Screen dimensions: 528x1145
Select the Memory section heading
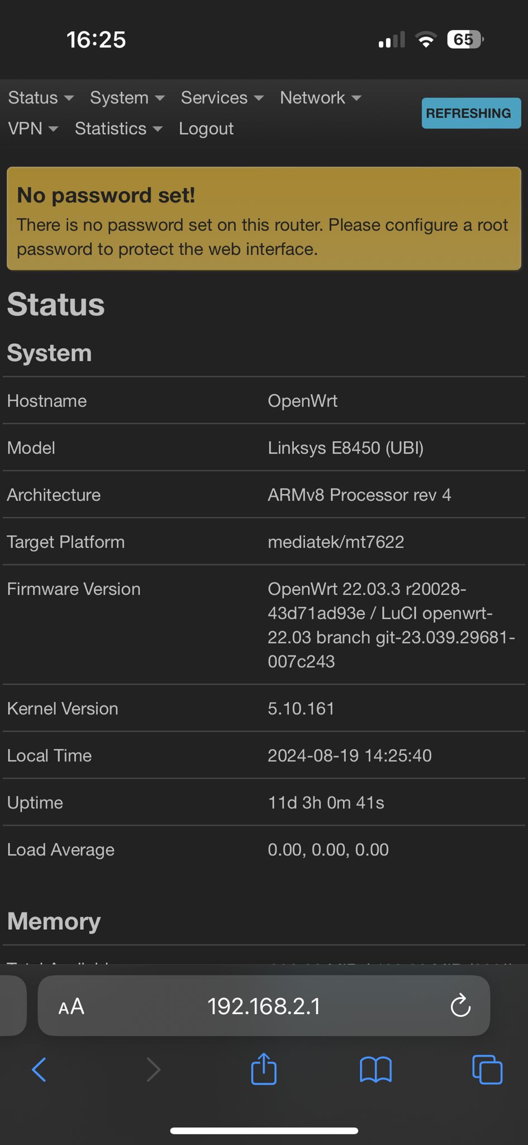54,921
